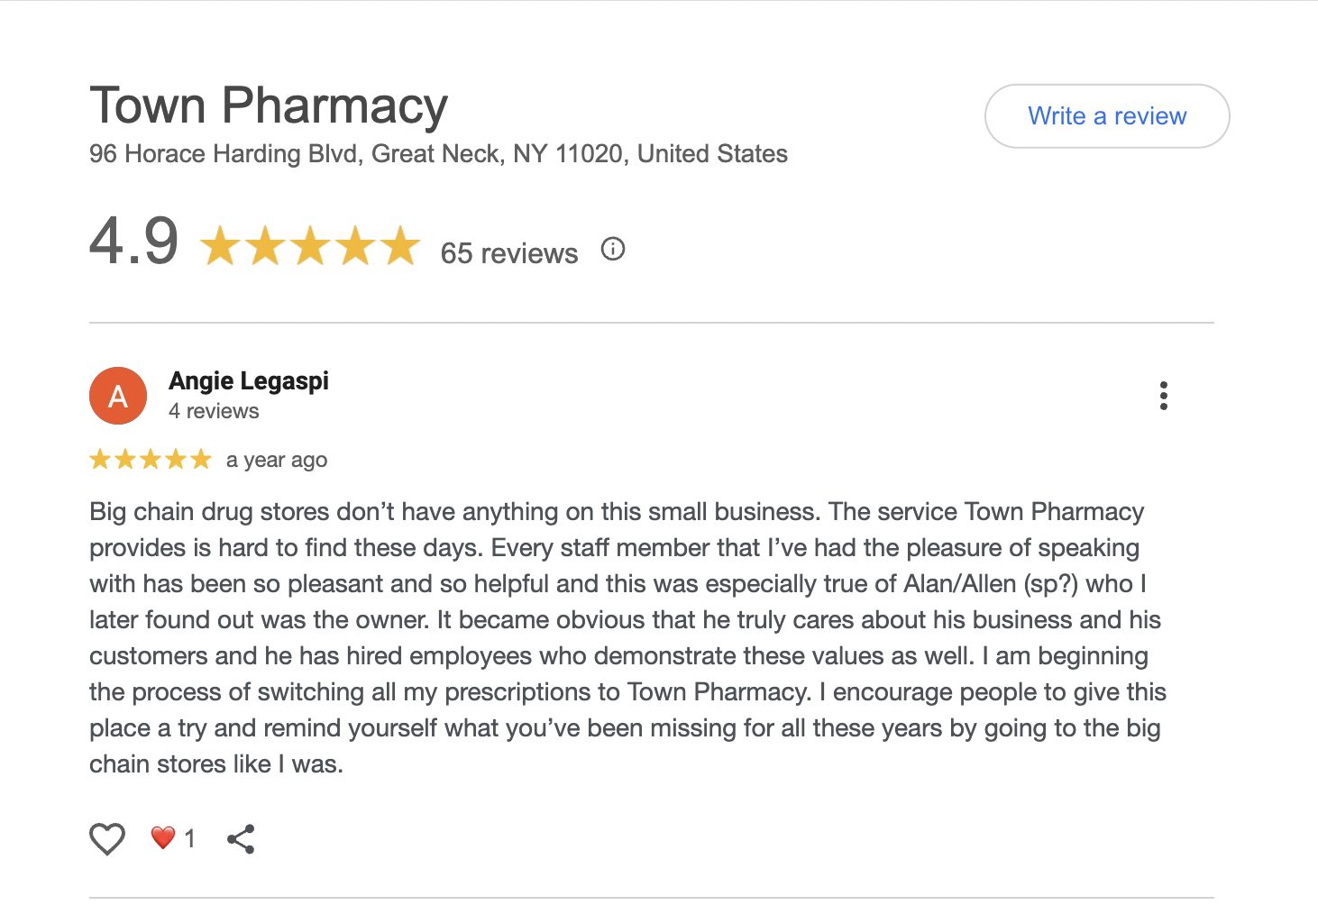Viewport: 1318px width, 914px height.
Task: Open Angie Legaspi's profile name
Action: click(x=249, y=381)
